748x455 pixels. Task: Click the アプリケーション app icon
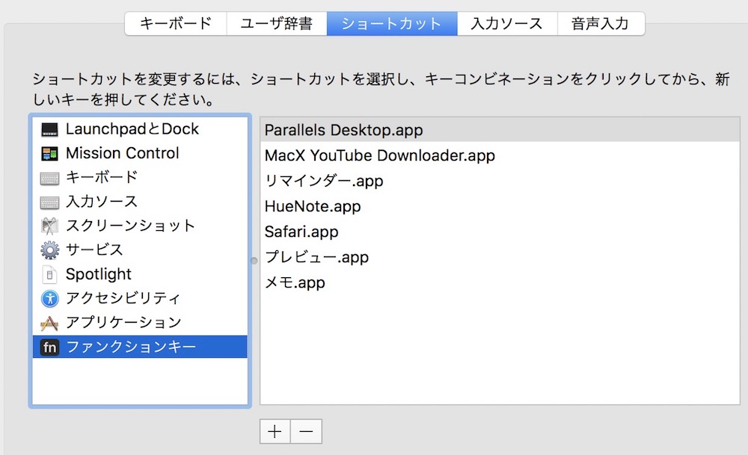pyautogui.click(x=49, y=323)
